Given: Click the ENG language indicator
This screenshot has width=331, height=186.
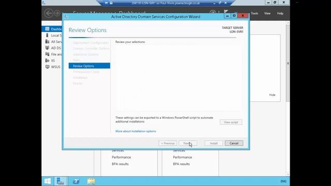Looking at the screenshot, I should click(283, 181).
